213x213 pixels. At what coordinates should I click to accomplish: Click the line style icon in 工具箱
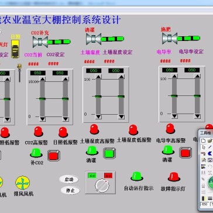pyautogui.click(x=210, y=198)
